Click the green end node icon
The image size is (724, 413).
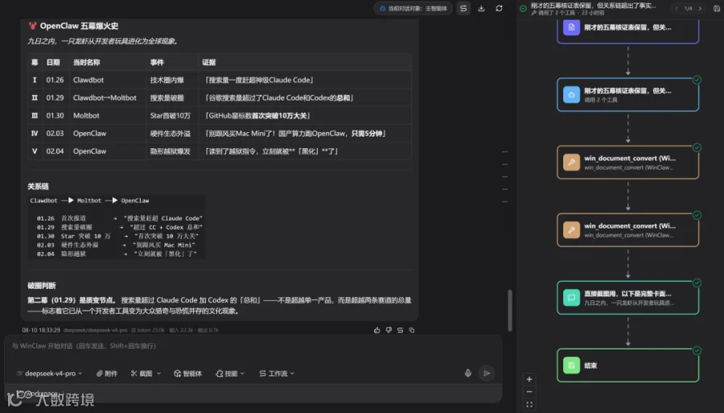(x=571, y=366)
